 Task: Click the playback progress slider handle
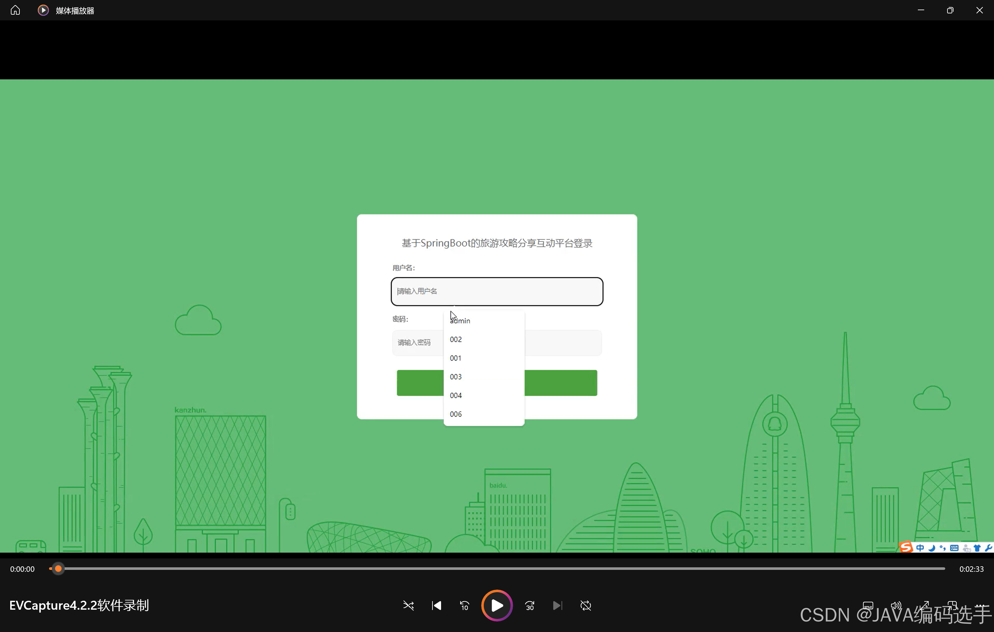pyautogui.click(x=58, y=569)
